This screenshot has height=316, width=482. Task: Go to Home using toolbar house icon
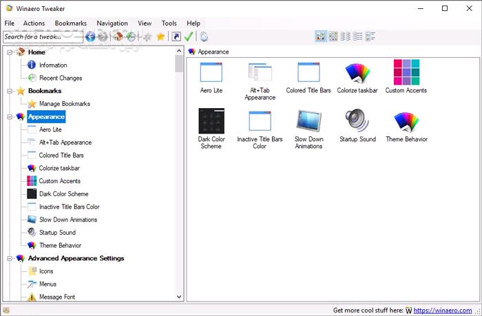118,36
